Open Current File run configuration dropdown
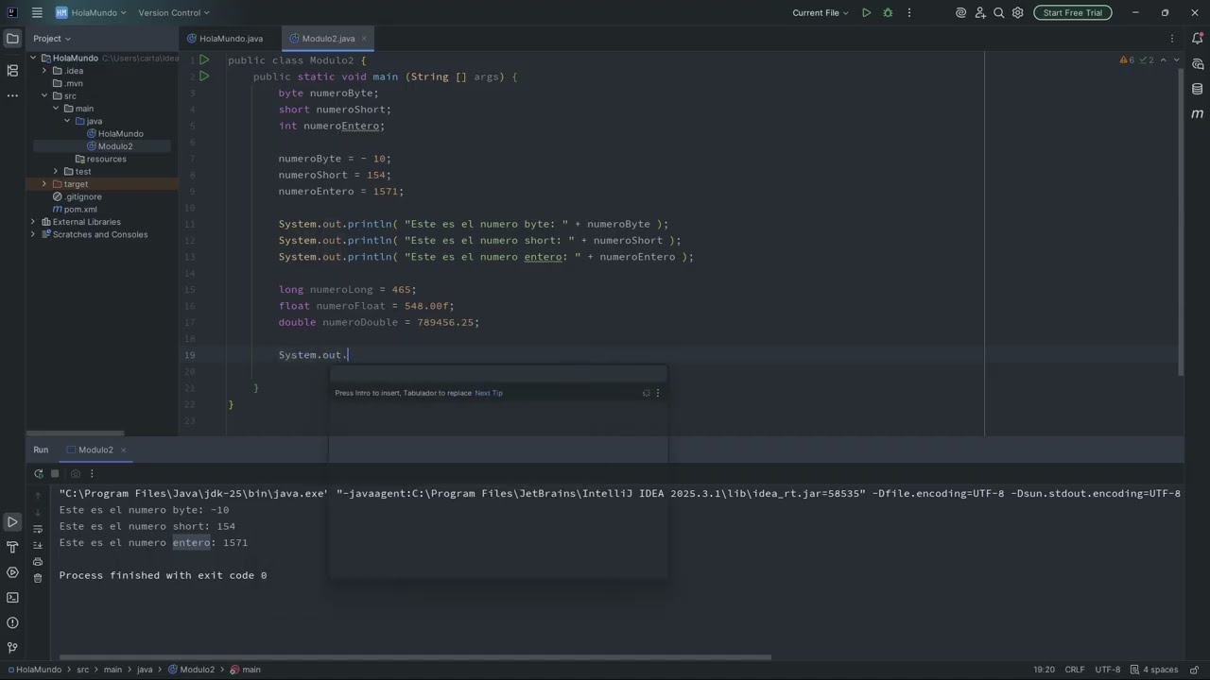The height and width of the screenshot is (680, 1210). (821, 12)
